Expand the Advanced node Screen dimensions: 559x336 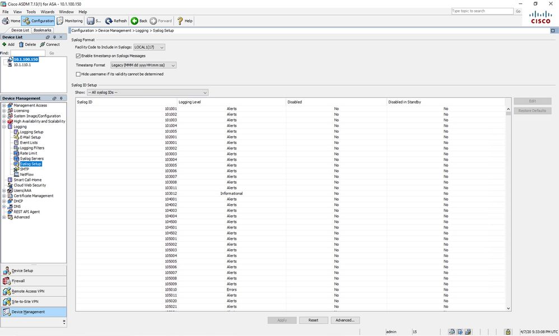coord(4,217)
